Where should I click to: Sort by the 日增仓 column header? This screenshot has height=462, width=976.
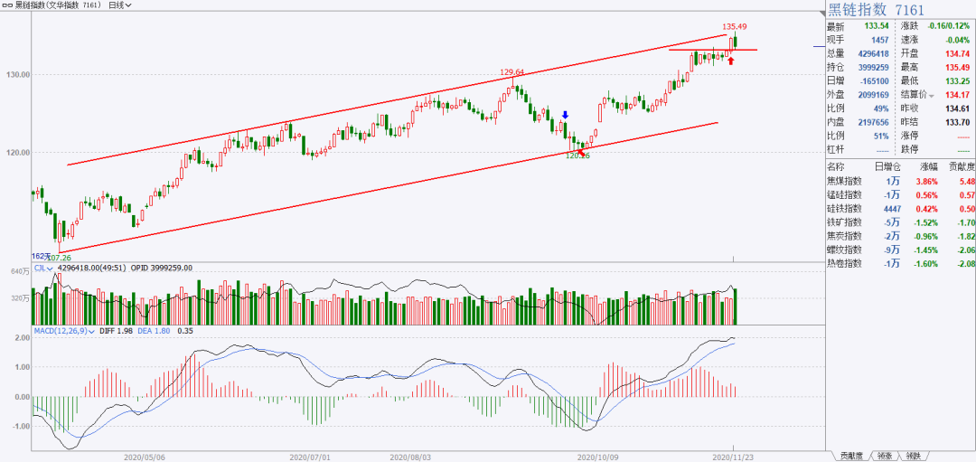[x=887, y=167]
